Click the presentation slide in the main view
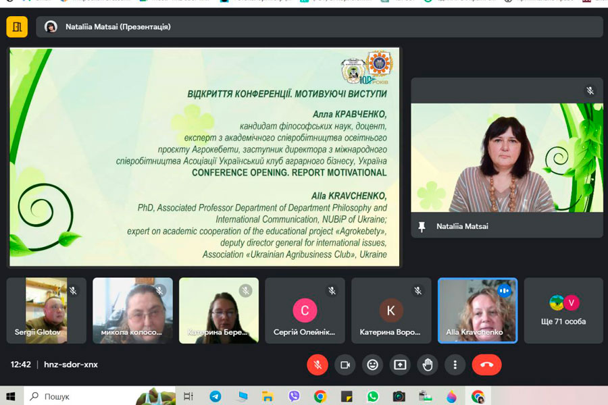The height and width of the screenshot is (405, 608). click(204, 157)
